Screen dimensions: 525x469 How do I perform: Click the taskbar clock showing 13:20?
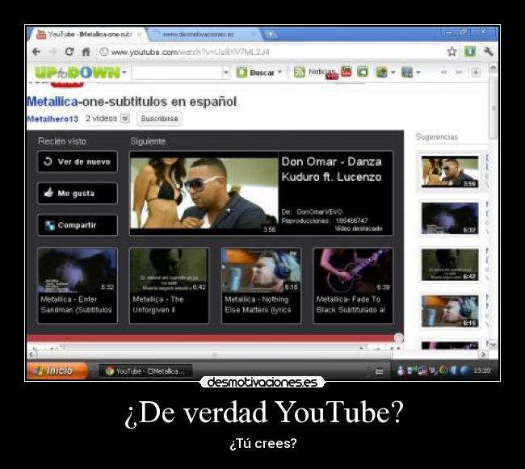[x=482, y=371]
